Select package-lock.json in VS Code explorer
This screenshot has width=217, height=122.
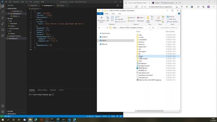15,36
